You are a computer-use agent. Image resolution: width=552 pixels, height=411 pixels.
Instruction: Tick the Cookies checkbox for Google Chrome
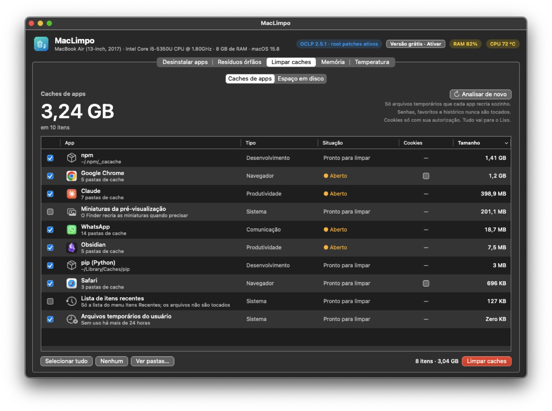tap(426, 176)
